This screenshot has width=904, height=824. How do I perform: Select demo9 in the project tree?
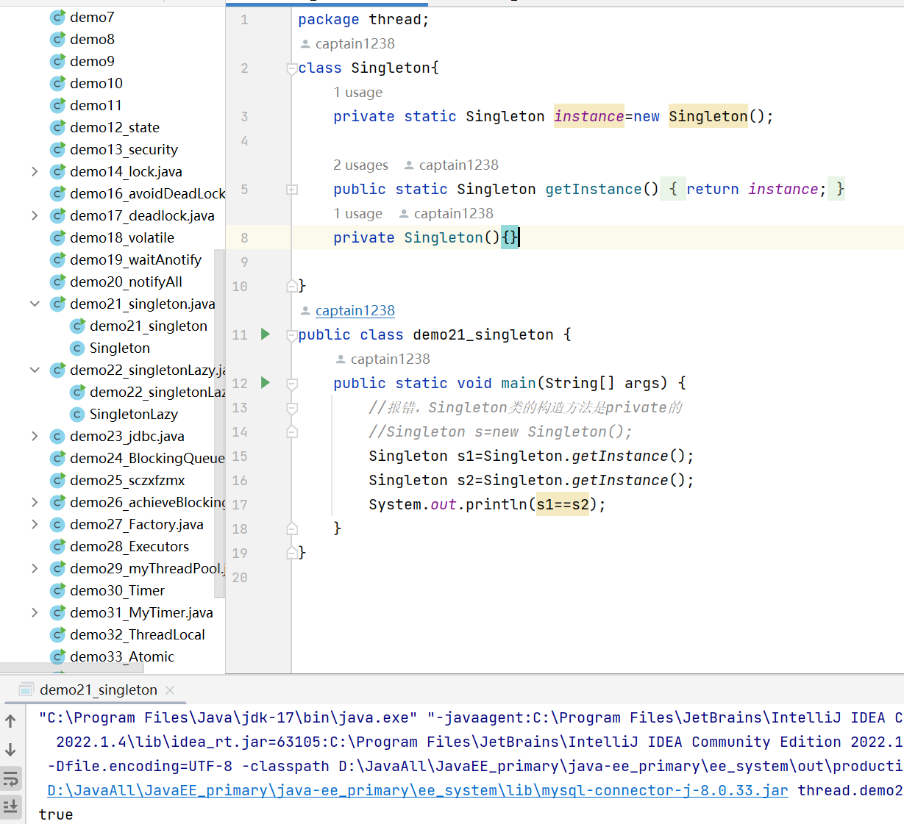(92, 61)
